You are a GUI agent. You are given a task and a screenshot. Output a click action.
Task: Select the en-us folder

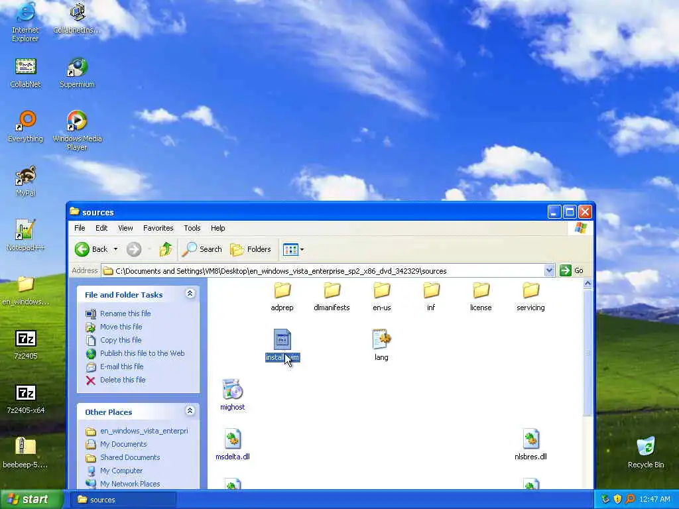click(381, 297)
